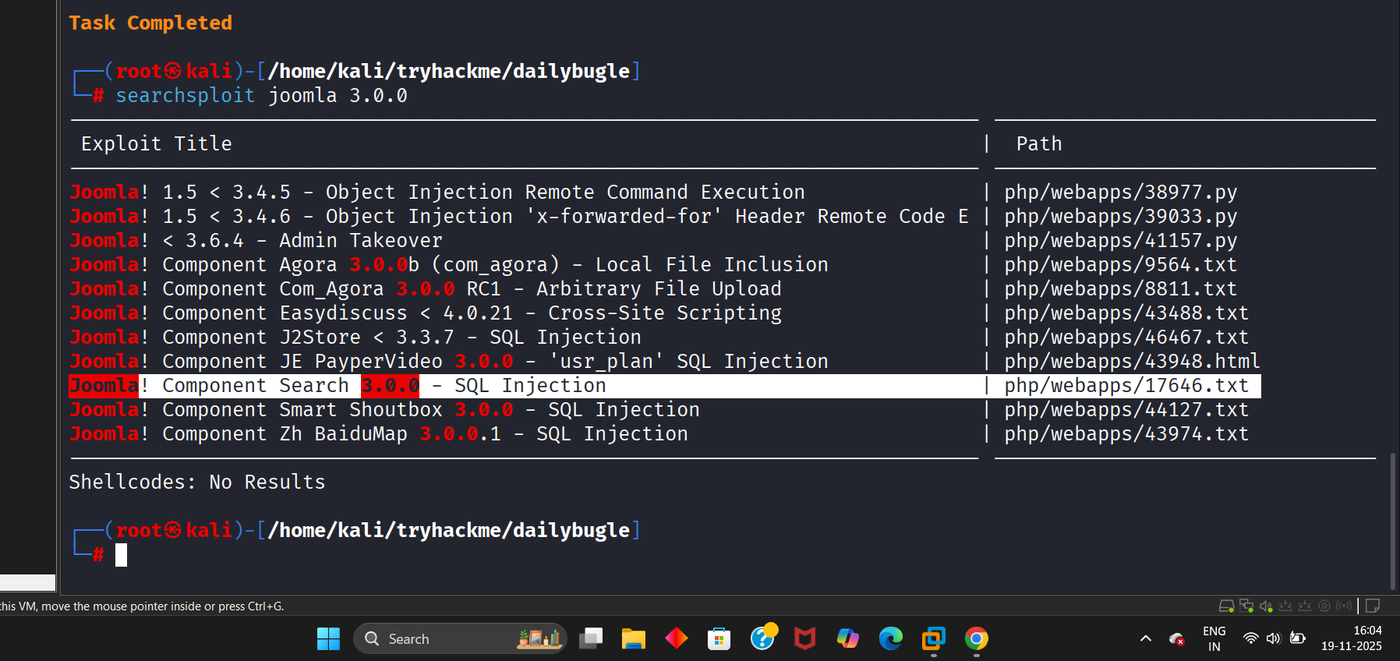Click the Windows Start button

point(328,638)
